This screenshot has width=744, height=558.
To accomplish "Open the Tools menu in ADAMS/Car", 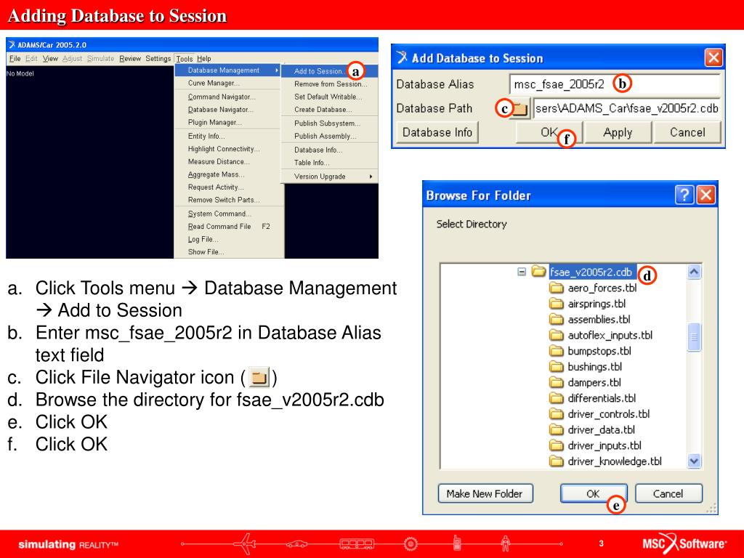I will pos(184,59).
